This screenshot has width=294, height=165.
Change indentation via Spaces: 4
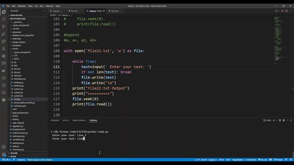213,160
